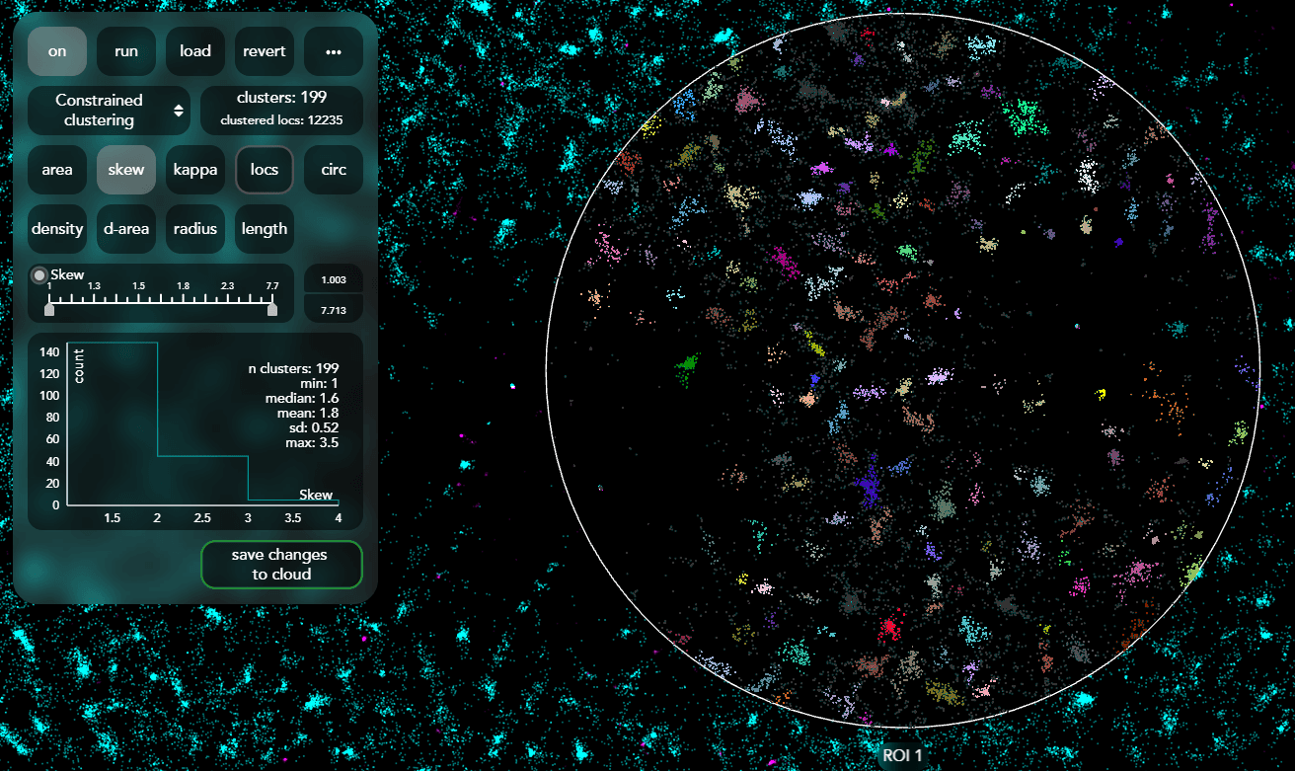Viewport: 1295px width, 771px height.
Task: Open the overflow menu with three dots
Action: (x=333, y=50)
